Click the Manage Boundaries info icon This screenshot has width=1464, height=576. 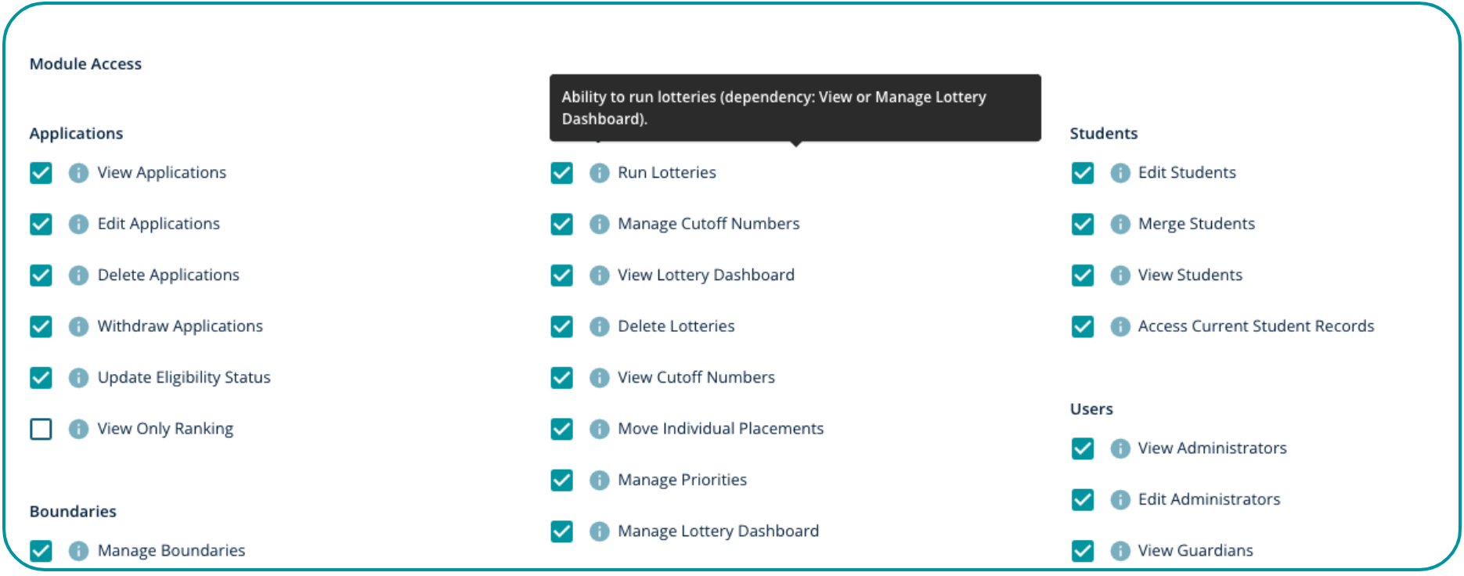point(78,551)
